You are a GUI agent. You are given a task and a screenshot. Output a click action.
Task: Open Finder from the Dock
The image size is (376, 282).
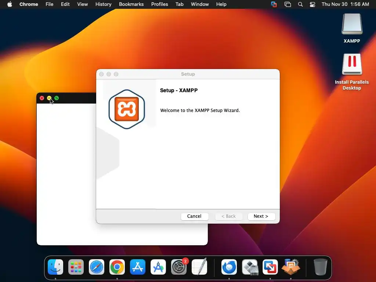pyautogui.click(x=55, y=267)
